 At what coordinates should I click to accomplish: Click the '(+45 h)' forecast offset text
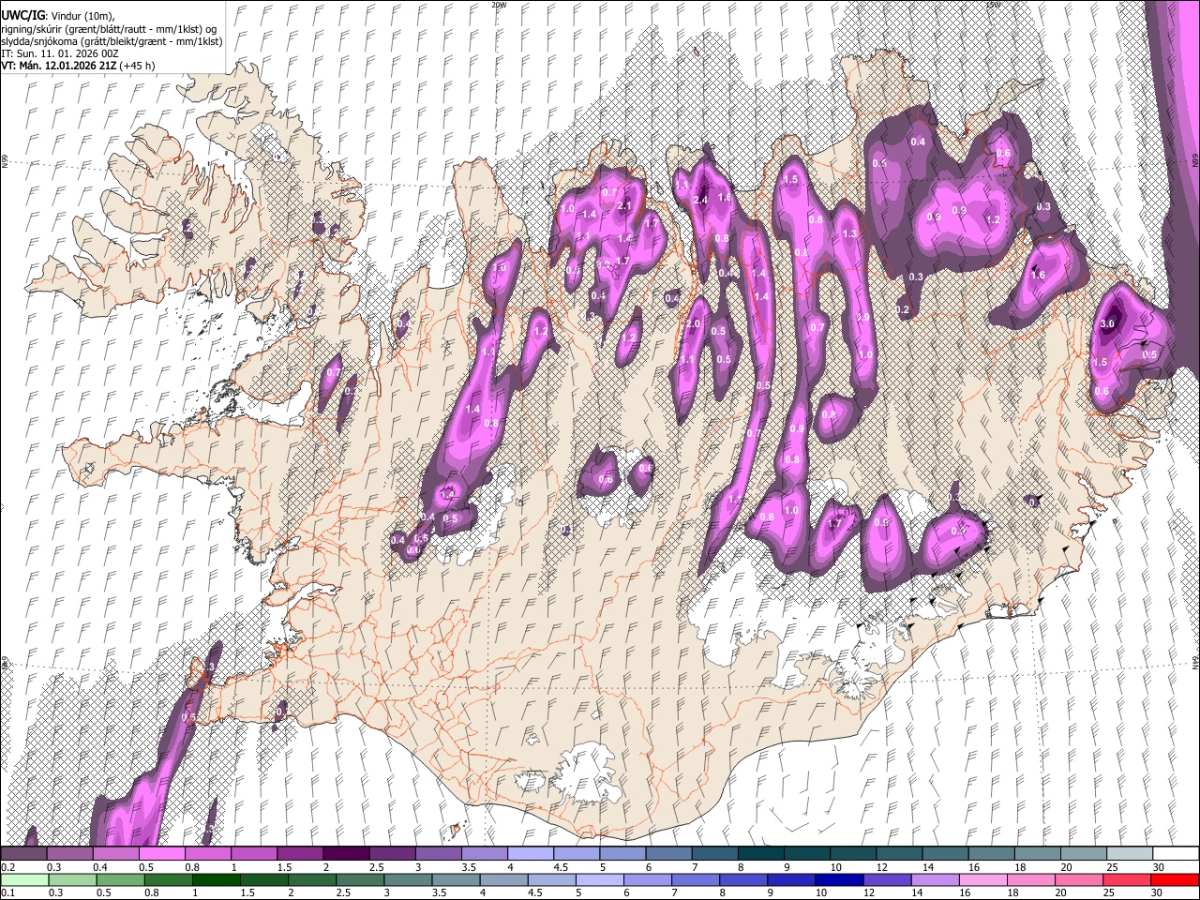click(137, 66)
